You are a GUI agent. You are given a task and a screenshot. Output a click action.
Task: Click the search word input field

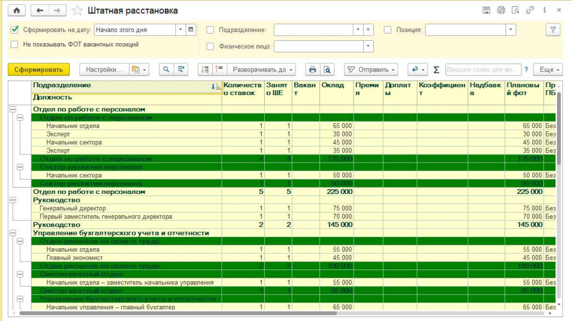click(483, 69)
